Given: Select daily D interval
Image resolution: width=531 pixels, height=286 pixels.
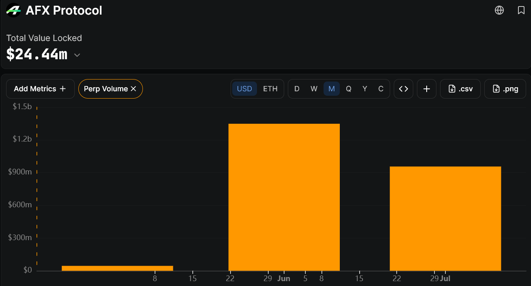Looking at the screenshot, I should [297, 89].
